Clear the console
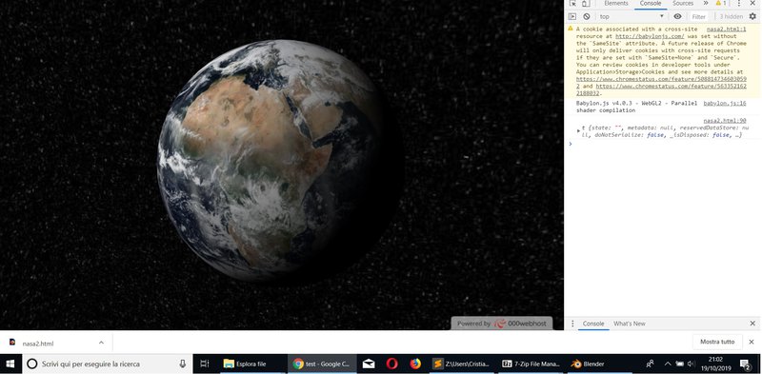 pos(587,16)
